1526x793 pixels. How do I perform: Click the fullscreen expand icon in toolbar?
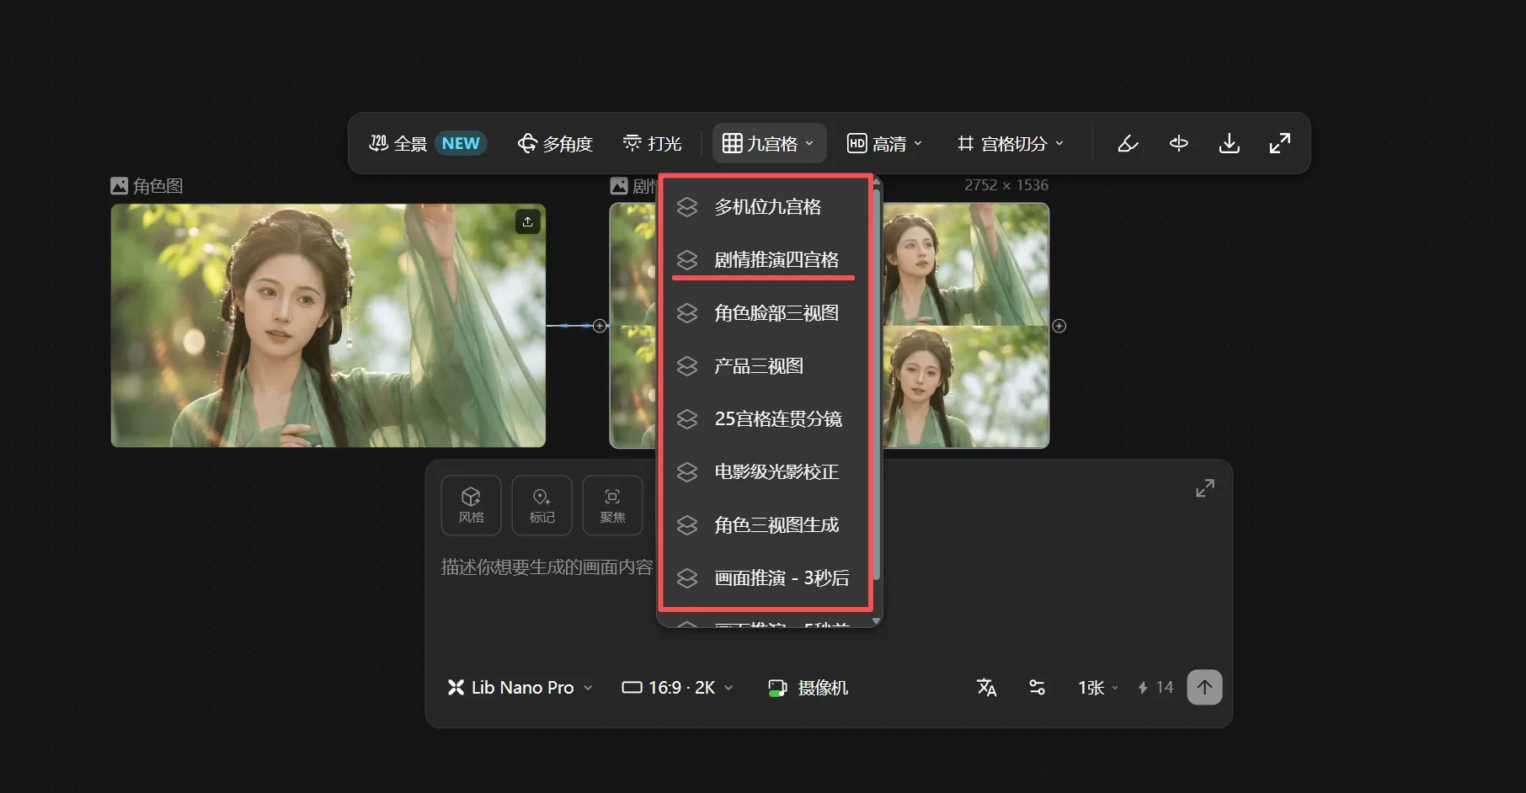coord(1280,144)
